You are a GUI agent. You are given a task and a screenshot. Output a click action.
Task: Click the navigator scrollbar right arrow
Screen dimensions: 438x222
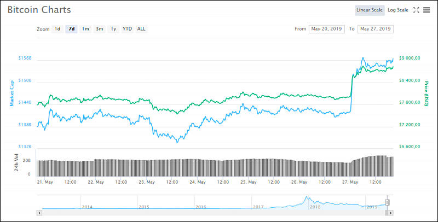[x=391, y=212]
